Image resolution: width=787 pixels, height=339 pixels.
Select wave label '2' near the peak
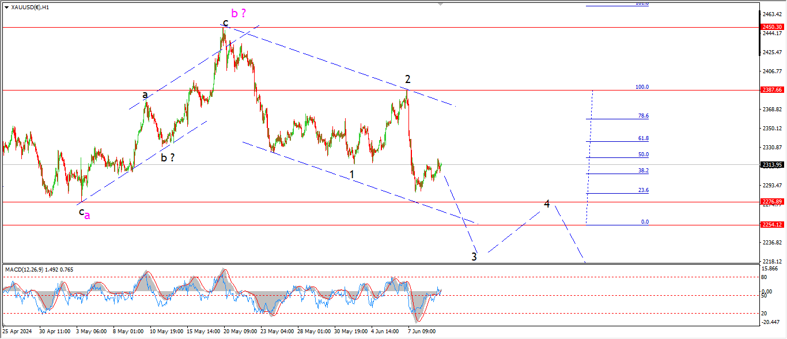407,79
